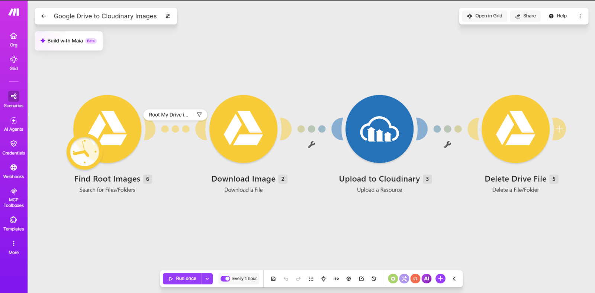595x293 pixels.
Task: Click auto-align grid dots icon
Action: click(311, 279)
